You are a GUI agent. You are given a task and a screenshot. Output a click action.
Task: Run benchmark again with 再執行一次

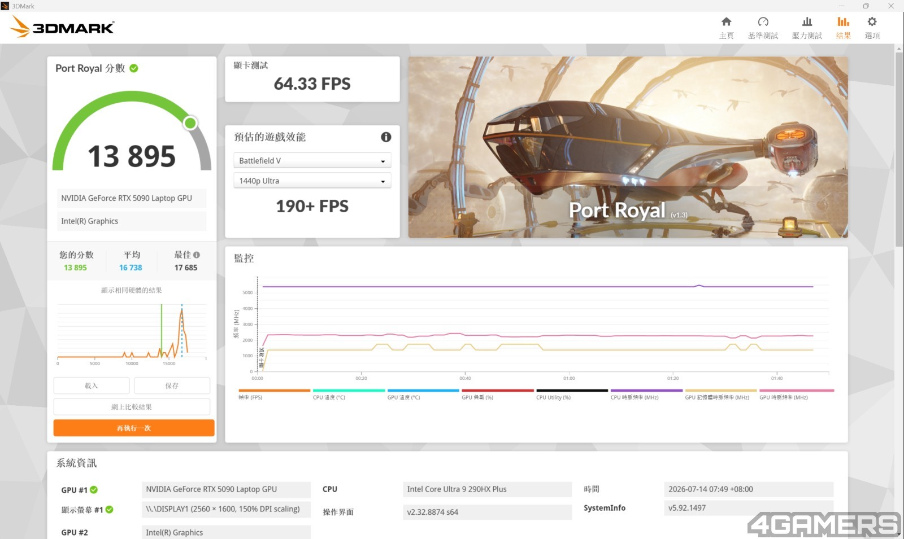tap(134, 428)
